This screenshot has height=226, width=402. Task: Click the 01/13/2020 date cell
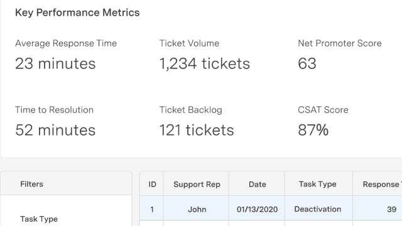[x=257, y=208]
